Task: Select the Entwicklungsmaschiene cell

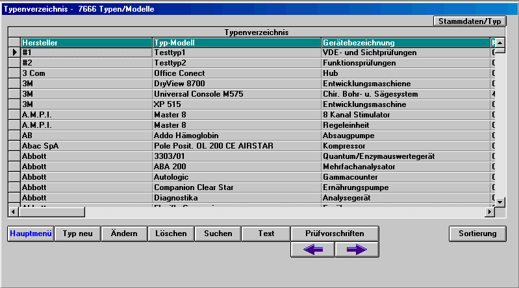Action: tap(405, 83)
